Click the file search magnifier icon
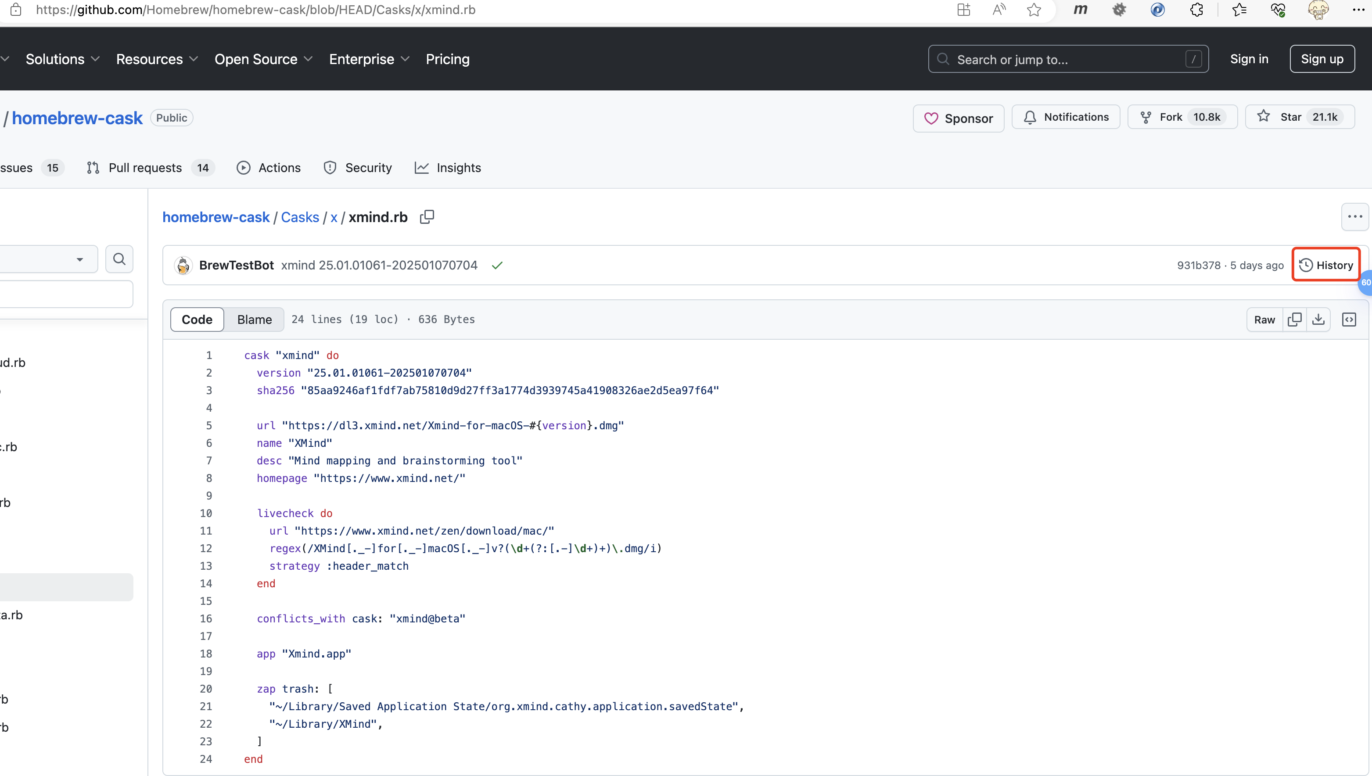This screenshot has height=776, width=1372. tap(119, 259)
